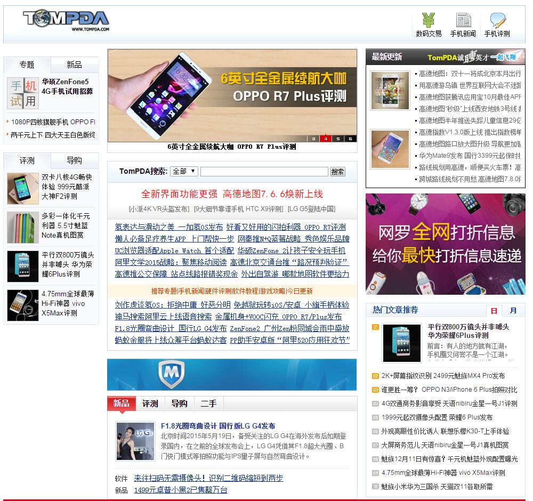533x501 pixels.
Task: Open 2K+屏幕指纹识别 魅族MX4 Pro发布
Action: pyautogui.click(x=443, y=376)
